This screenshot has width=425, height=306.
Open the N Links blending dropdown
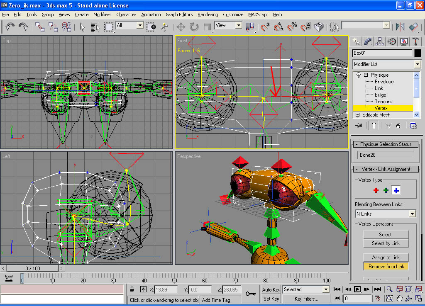tap(412, 214)
